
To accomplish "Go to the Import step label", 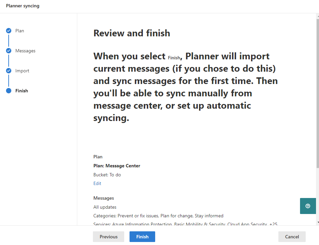I will pos(22,71).
